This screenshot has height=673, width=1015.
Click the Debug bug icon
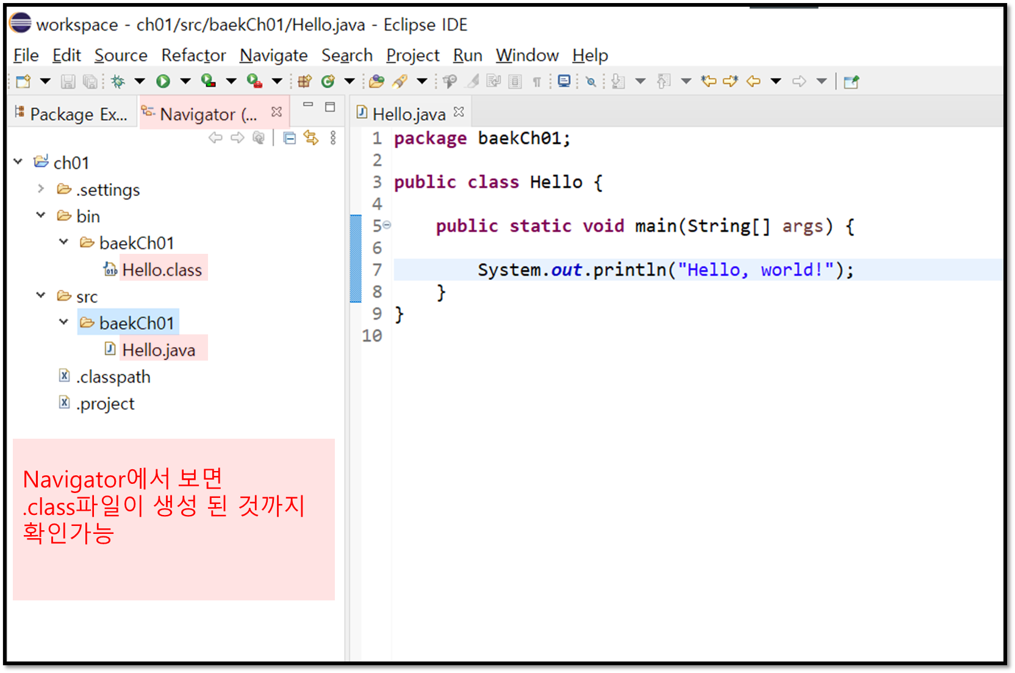[118, 81]
